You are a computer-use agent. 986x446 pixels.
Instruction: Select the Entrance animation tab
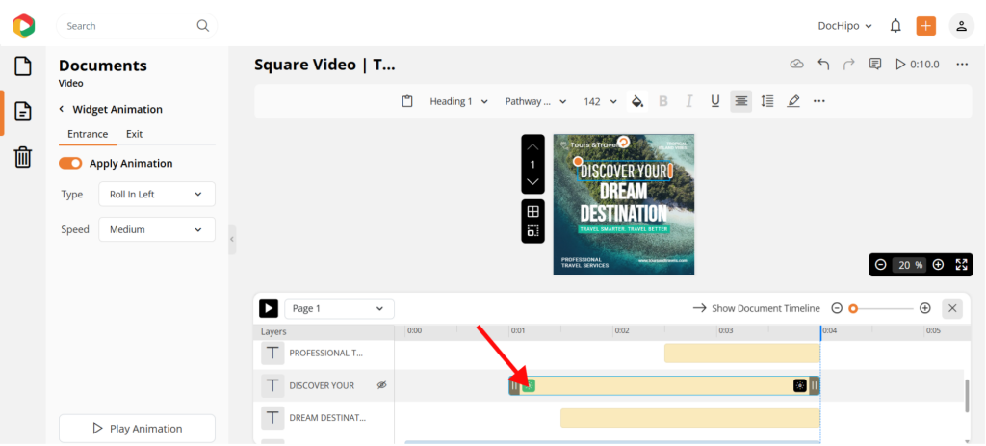(x=87, y=134)
